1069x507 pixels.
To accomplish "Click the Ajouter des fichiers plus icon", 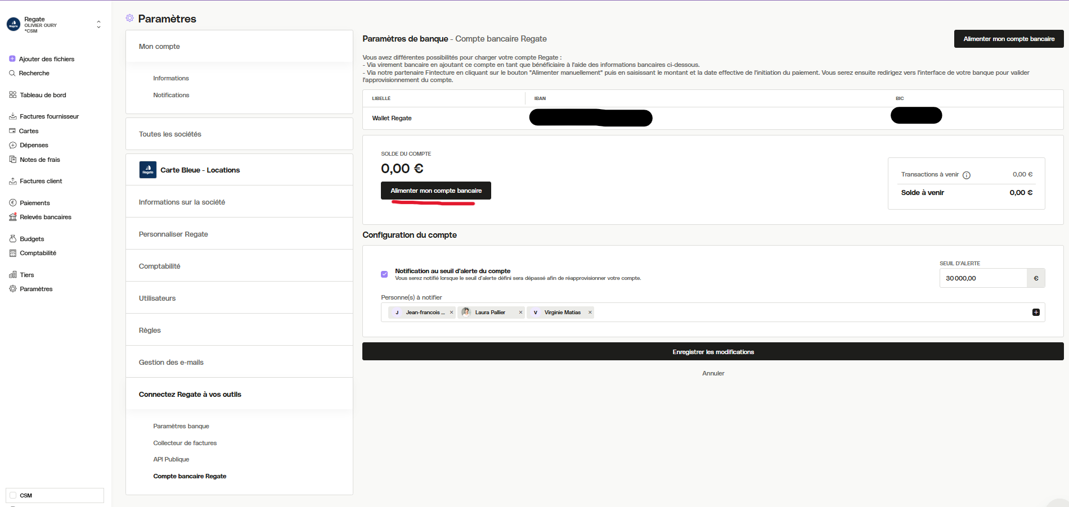I will click(12, 58).
